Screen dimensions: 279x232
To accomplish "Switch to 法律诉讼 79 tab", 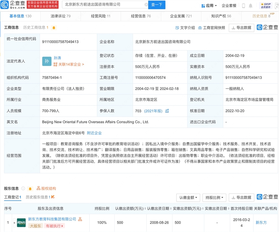I will pos(60,16).
